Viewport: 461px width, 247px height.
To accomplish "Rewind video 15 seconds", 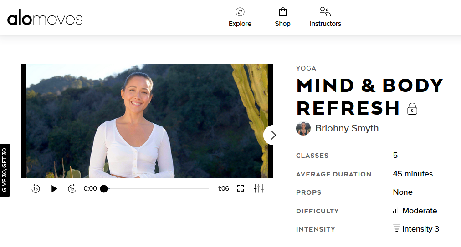I will 36,188.
